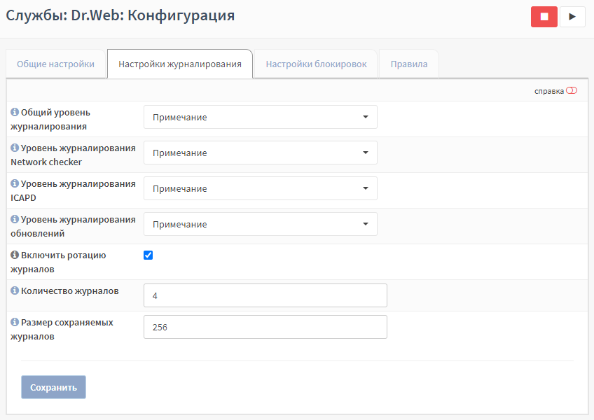Click the справка label text
Viewport: 594px width, 420px height.
tap(549, 91)
